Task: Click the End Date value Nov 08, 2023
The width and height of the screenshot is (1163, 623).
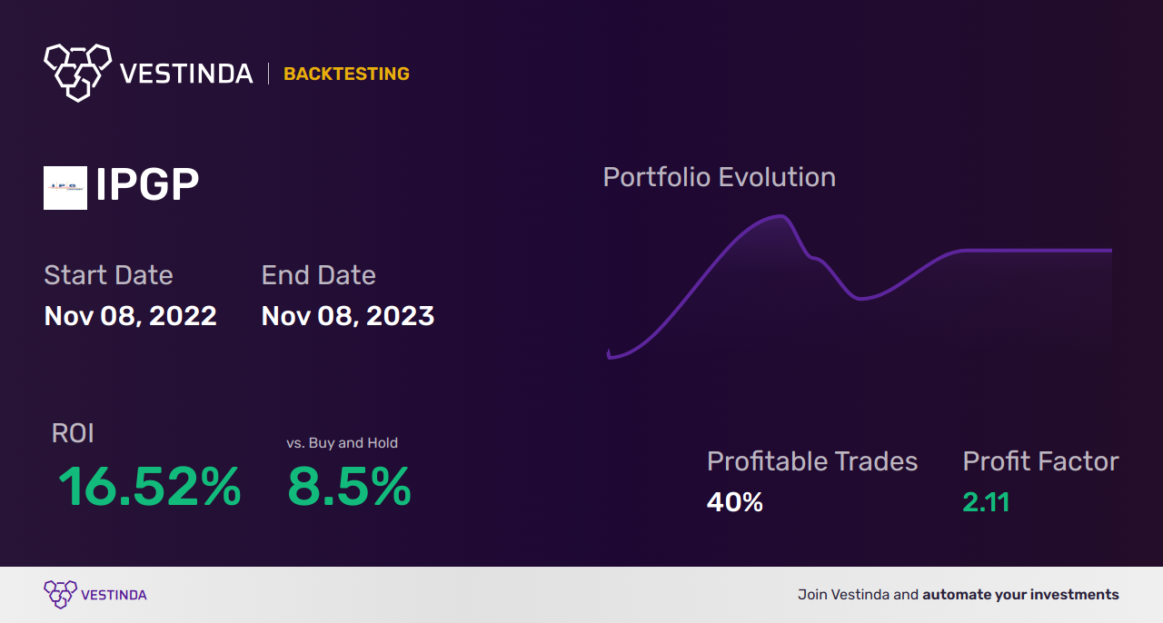Action: click(347, 316)
